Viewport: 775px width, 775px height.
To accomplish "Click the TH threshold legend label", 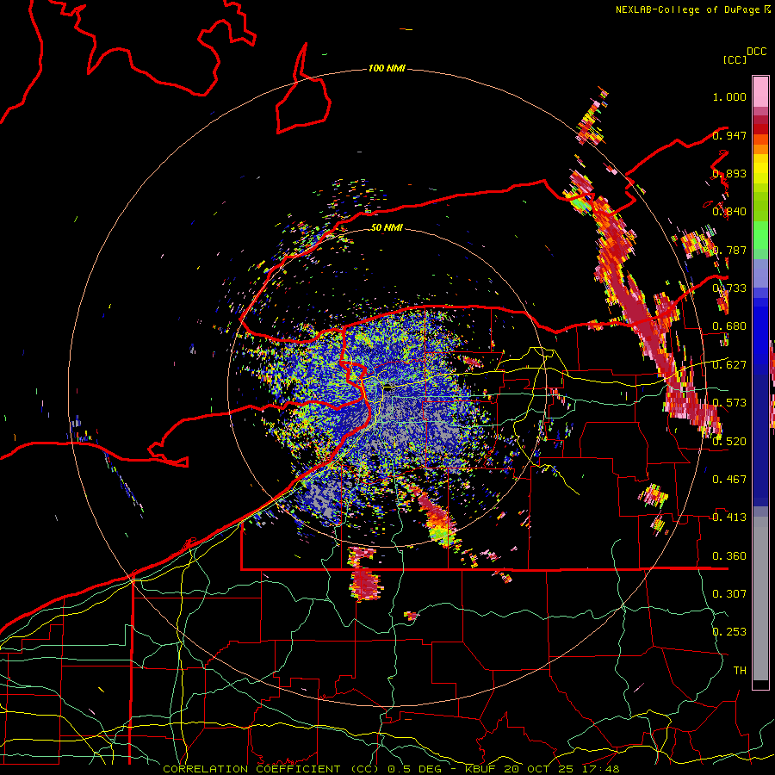I will [740, 670].
